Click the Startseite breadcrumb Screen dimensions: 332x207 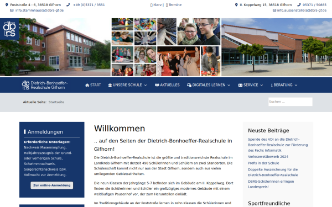click(x=56, y=102)
